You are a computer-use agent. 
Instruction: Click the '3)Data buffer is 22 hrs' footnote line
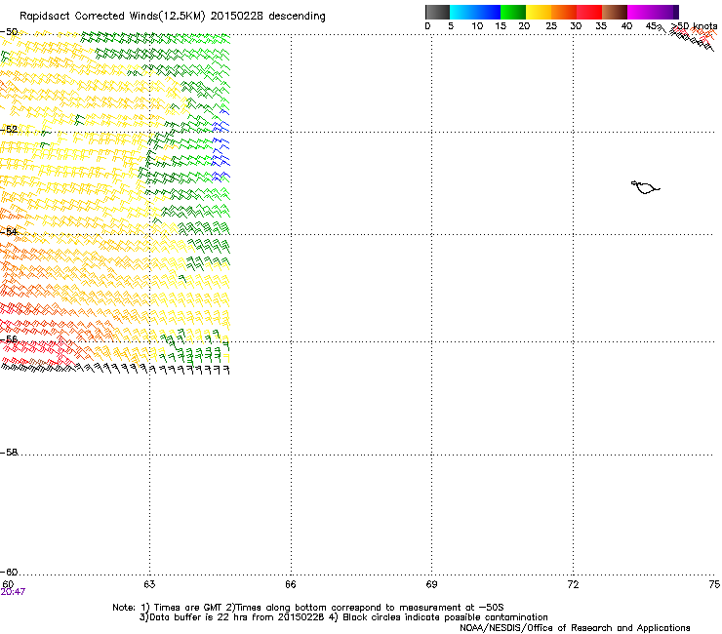click(343, 617)
